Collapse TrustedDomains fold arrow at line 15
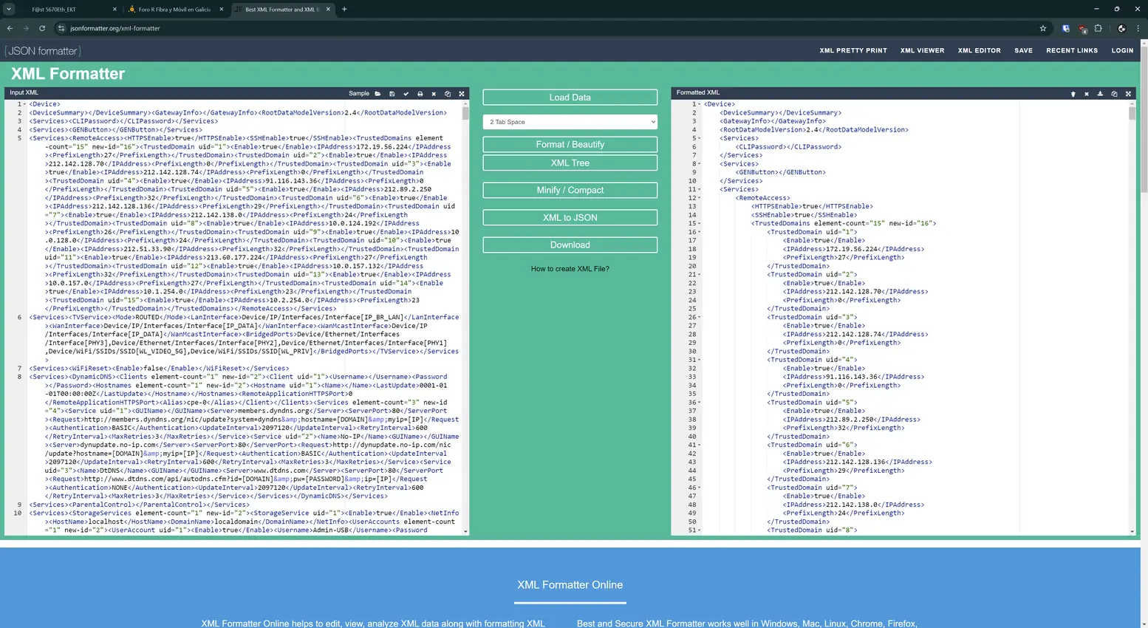Image resolution: width=1148 pixels, height=628 pixels. (x=699, y=223)
